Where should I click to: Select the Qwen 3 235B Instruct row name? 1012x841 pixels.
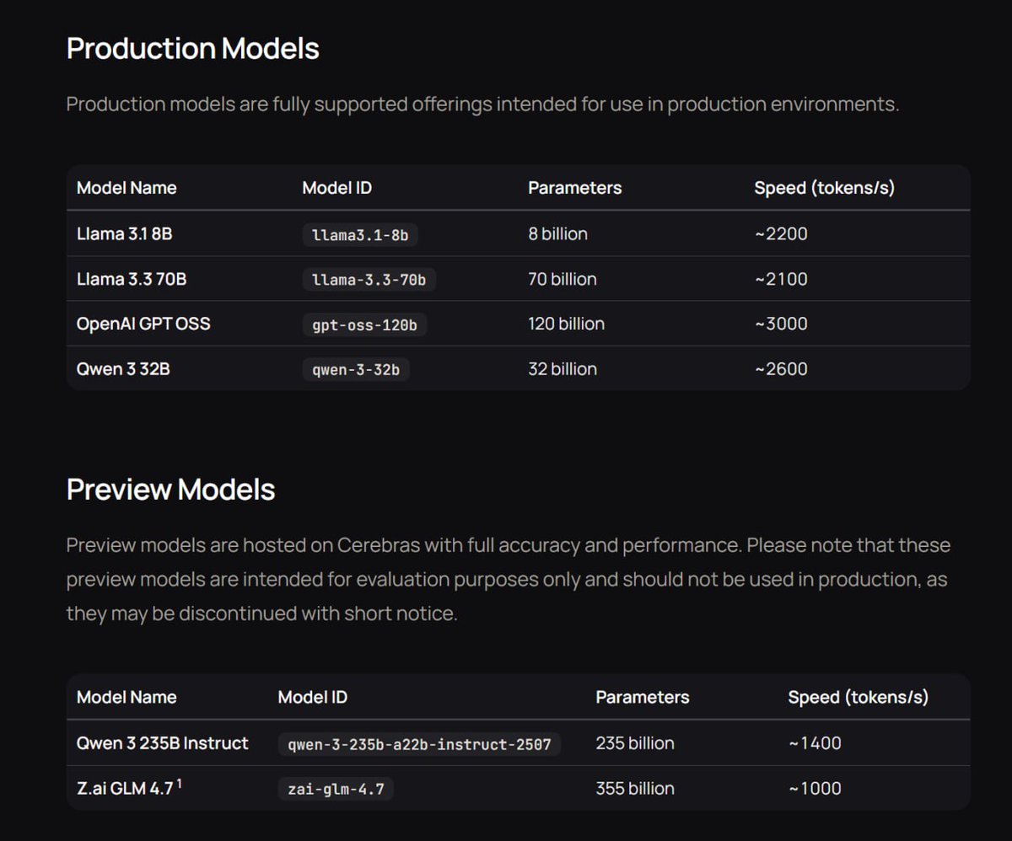click(x=163, y=743)
